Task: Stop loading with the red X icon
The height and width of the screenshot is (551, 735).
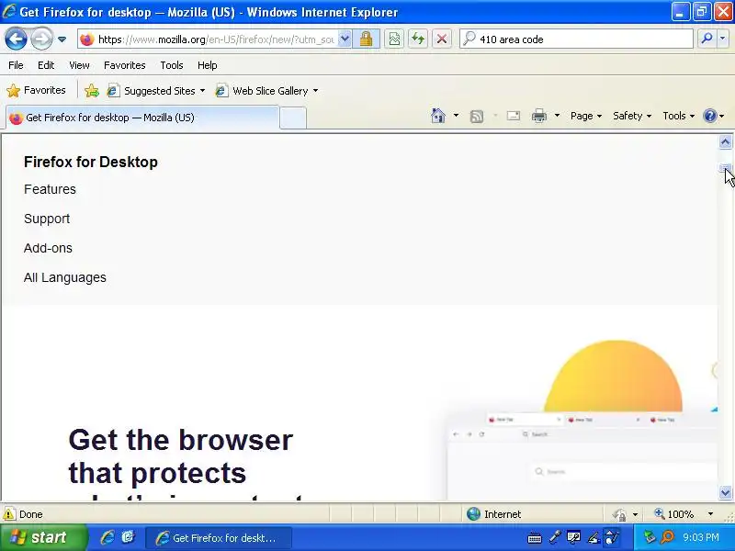Action: (441, 39)
